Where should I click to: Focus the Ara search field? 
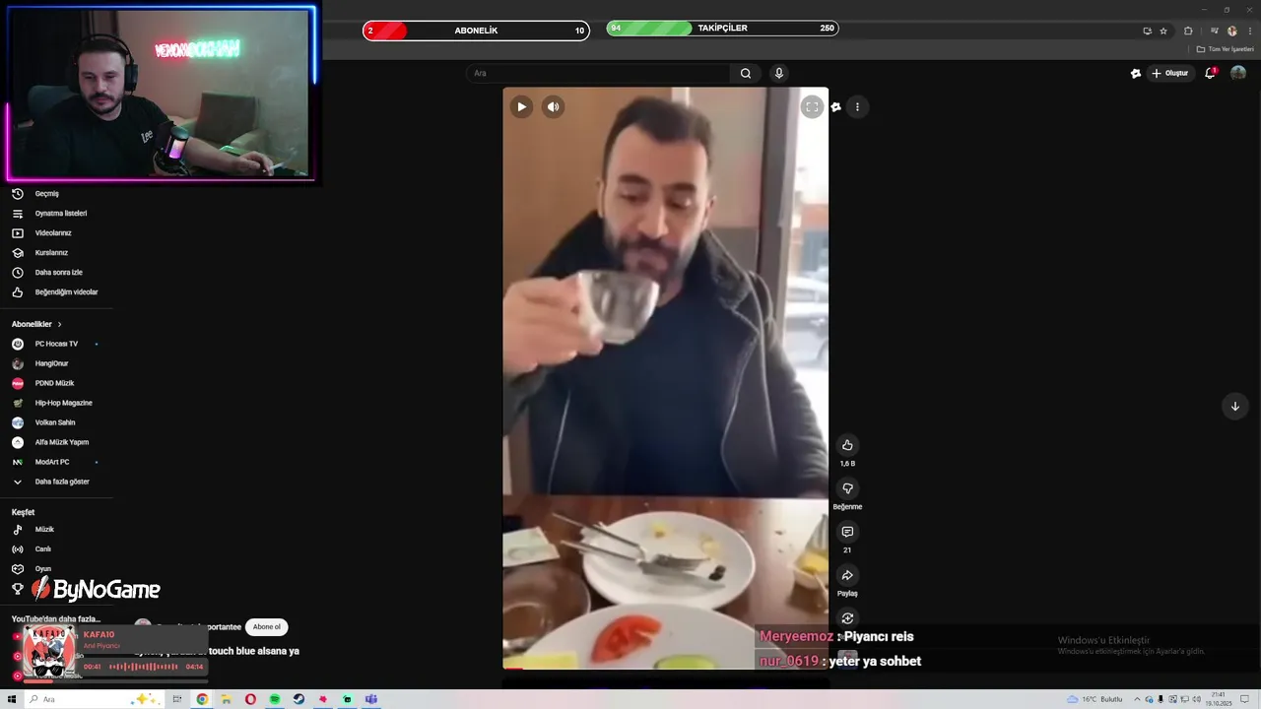click(599, 73)
